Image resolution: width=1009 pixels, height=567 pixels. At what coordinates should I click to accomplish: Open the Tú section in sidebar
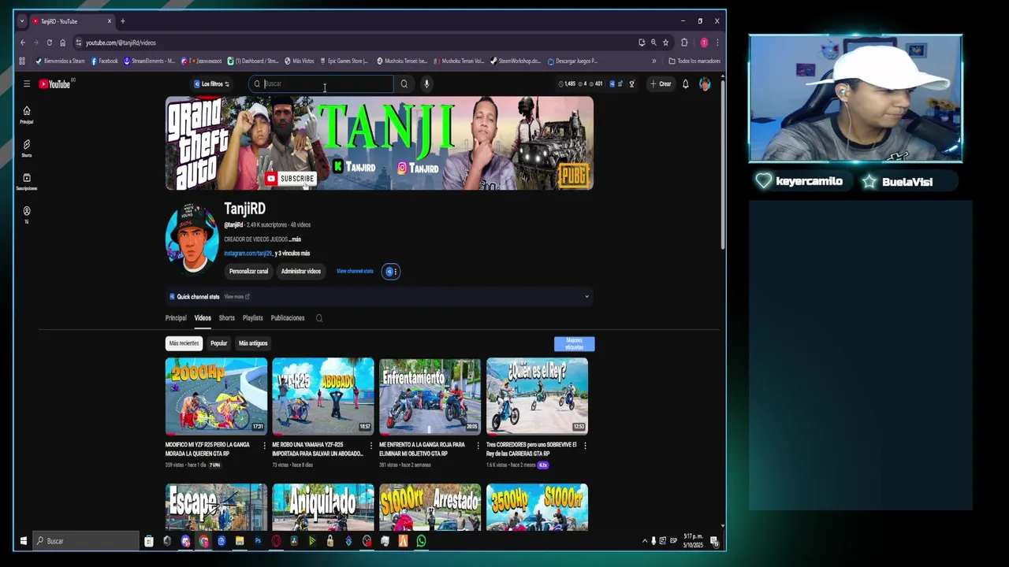pos(26,215)
